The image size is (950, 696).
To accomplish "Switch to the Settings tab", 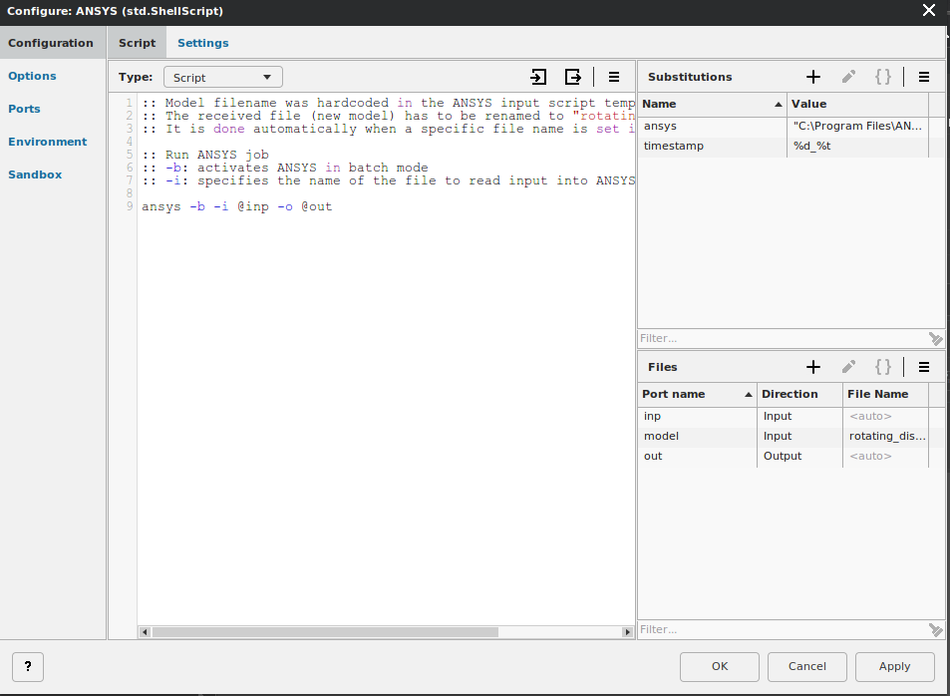I will (x=203, y=43).
